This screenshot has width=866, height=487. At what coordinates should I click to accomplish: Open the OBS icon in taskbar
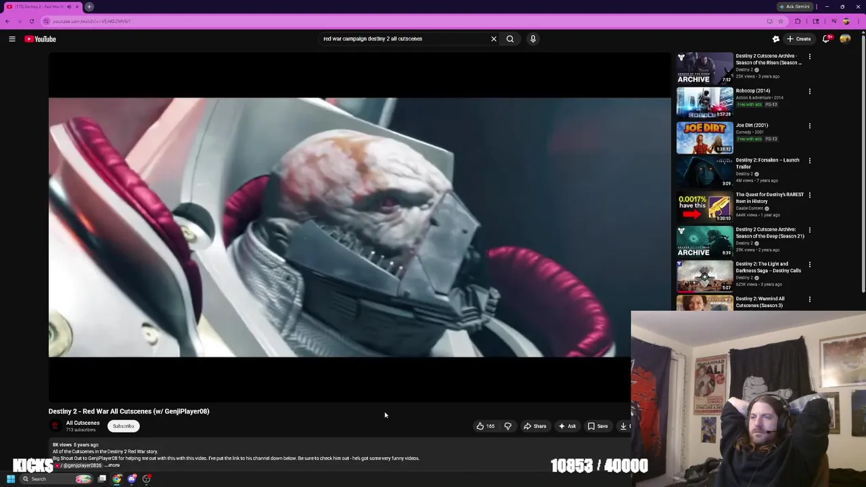(x=147, y=479)
